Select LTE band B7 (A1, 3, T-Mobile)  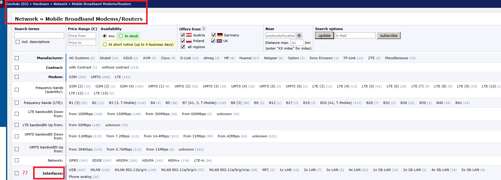click(x=199, y=103)
